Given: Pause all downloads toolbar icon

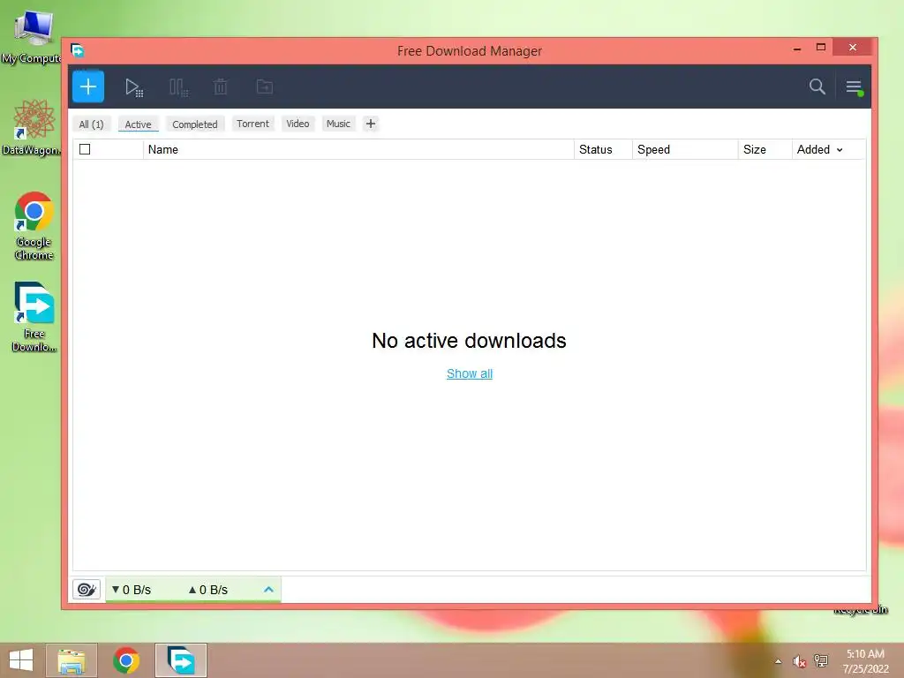Looking at the screenshot, I should (178, 87).
